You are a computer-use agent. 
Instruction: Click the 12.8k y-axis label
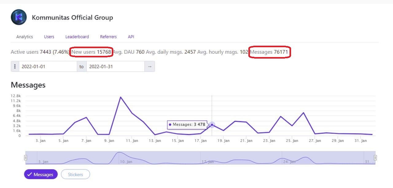pyautogui.click(x=16, y=96)
